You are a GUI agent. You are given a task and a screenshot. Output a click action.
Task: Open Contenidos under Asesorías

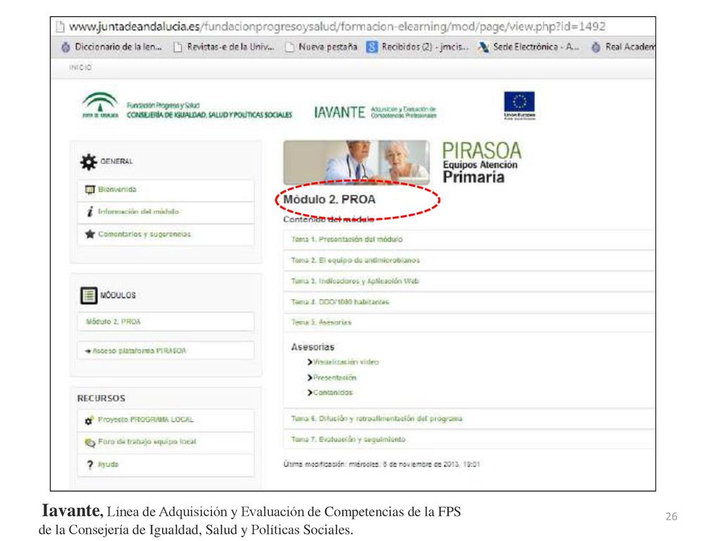pos(333,393)
